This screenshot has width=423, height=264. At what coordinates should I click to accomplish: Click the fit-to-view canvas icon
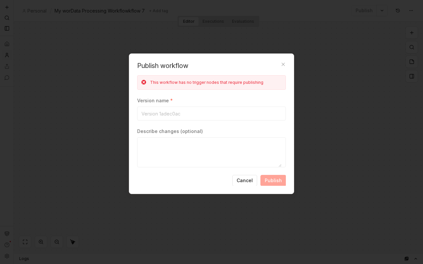pyautogui.click(x=25, y=242)
